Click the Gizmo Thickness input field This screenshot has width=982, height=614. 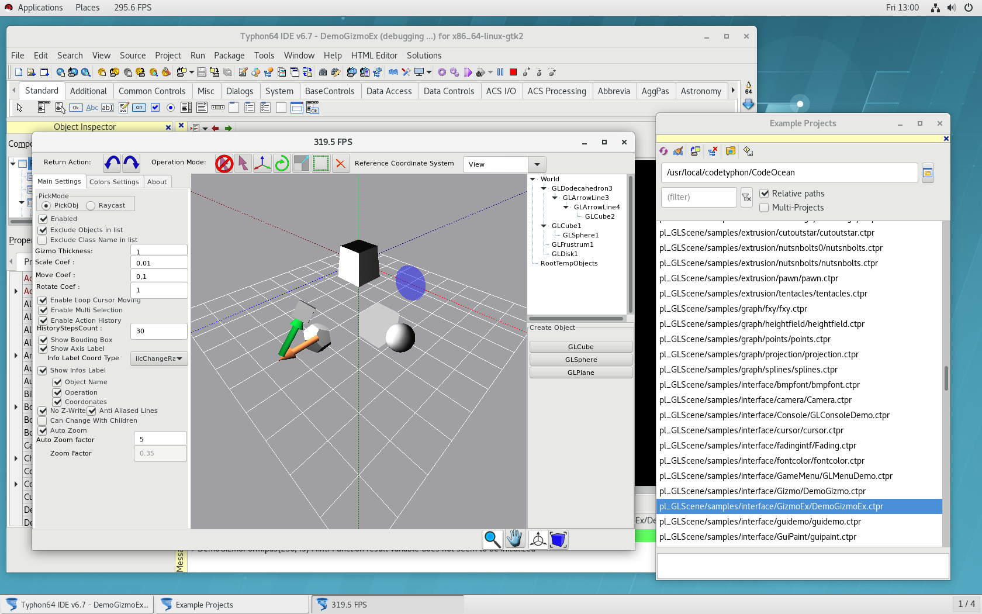(x=158, y=251)
